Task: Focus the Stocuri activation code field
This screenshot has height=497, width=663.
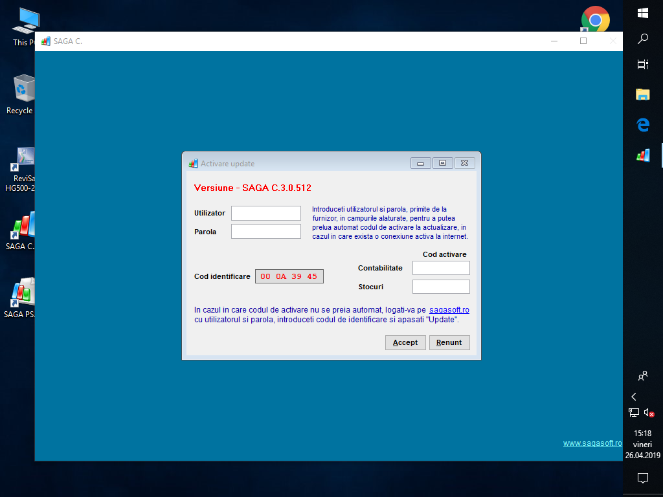Action: 441,287
